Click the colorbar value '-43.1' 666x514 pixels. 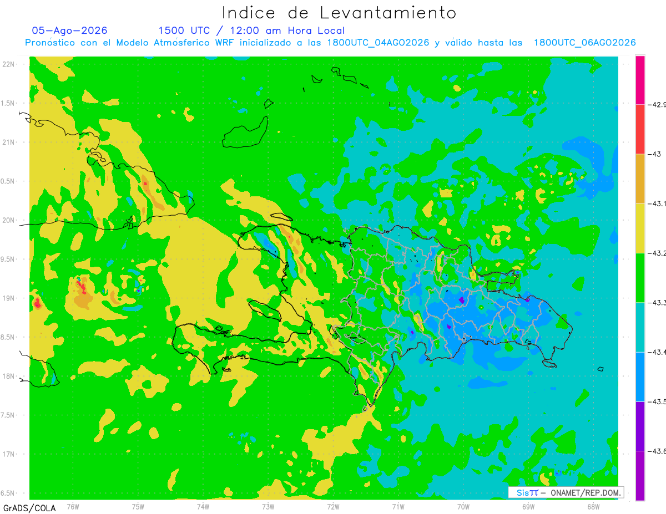(657, 203)
